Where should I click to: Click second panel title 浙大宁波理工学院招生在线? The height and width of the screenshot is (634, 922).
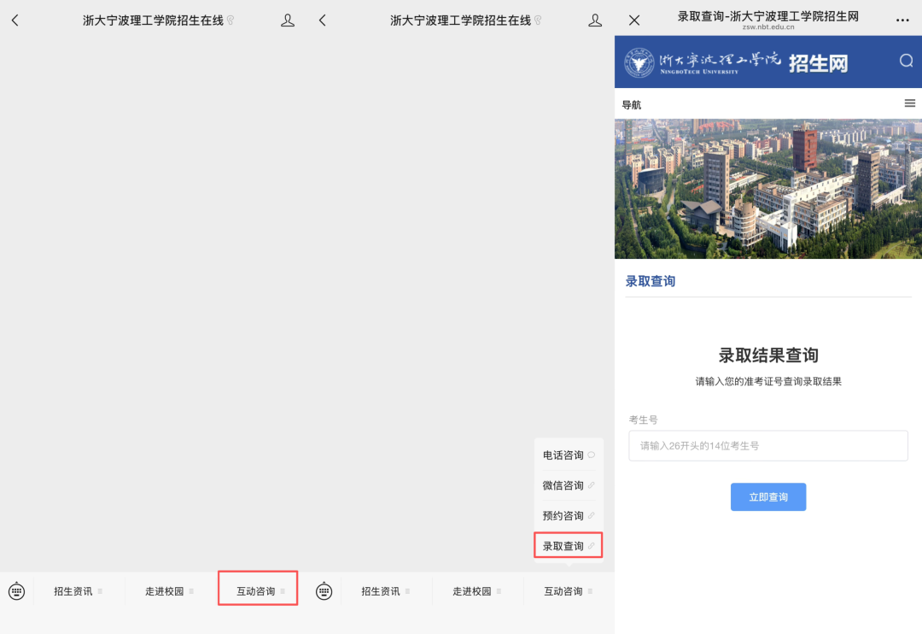click(460, 21)
